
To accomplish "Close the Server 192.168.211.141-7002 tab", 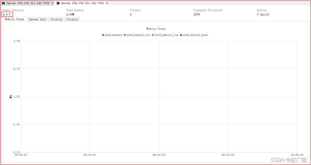I will [x=52, y=3].
